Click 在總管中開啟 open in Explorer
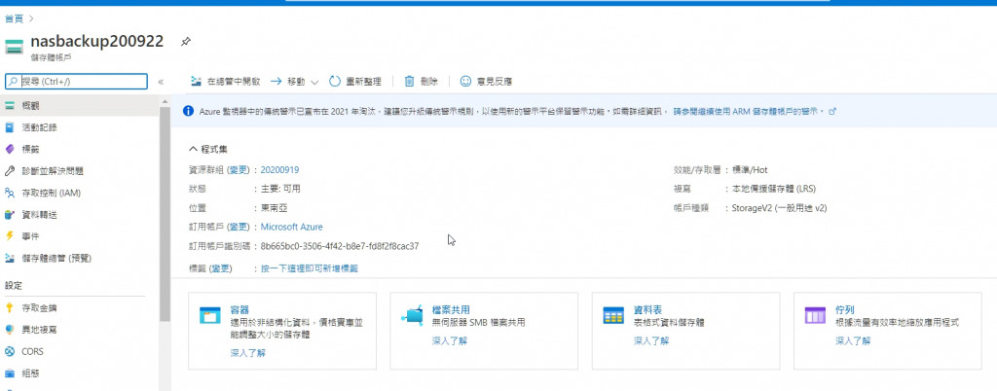The image size is (997, 391). [x=226, y=82]
